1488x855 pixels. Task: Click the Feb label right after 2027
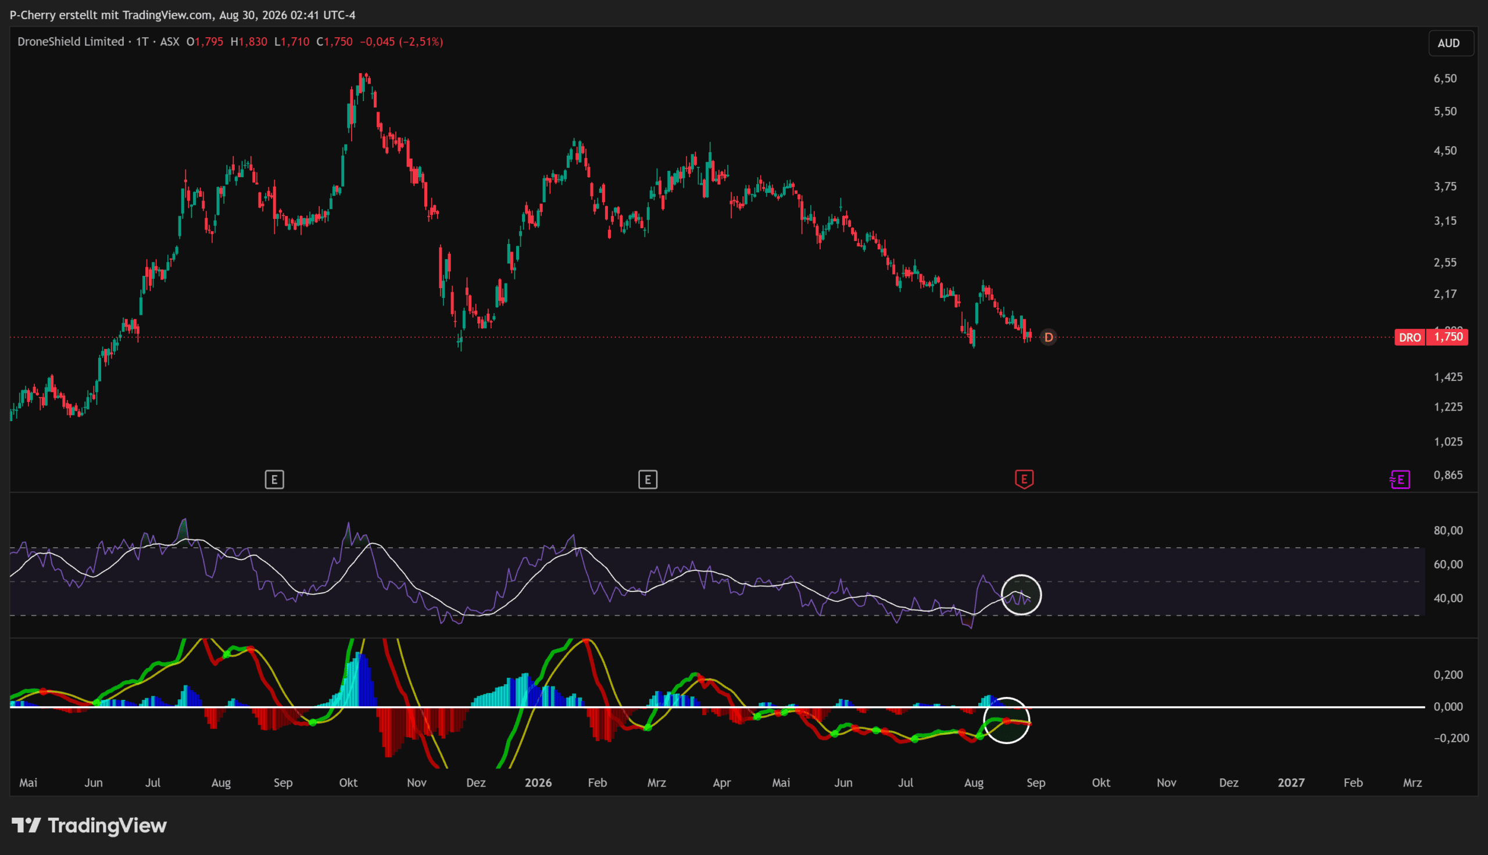[1353, 783]
